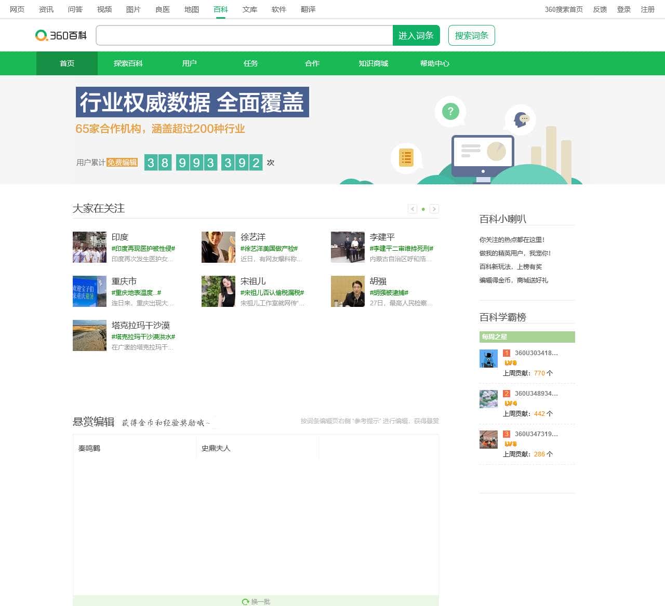Screen dimensions: 665x606
Task: Switch to the 图片 top tab
Action: click(x=134, y=9)
